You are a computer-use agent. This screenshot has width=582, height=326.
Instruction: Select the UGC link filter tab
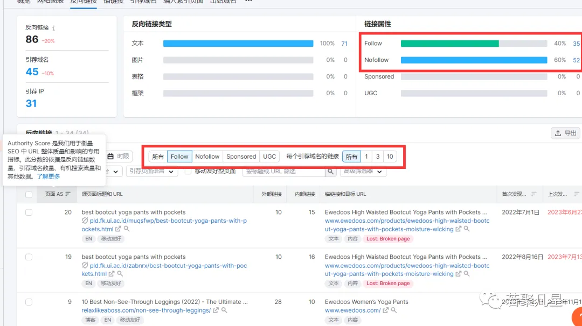click(269, 157)
